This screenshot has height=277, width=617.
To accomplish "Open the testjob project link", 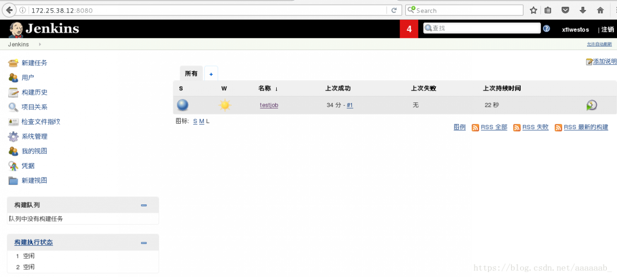I will [x=269, y=105].
